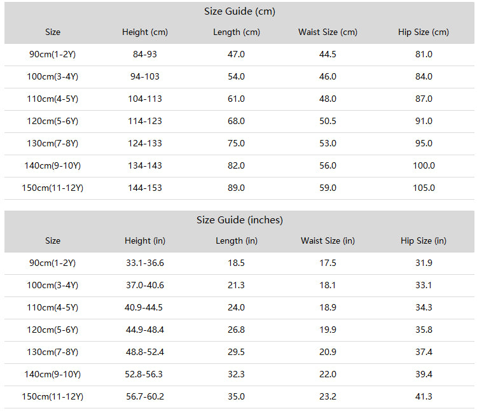Click the Waist Size (in) column header
477x411 pixels.
328,240
